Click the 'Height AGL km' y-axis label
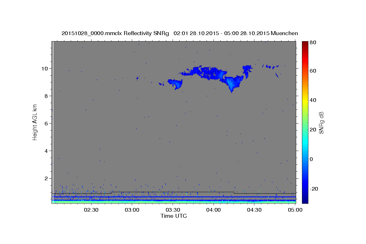 [35, 122]
